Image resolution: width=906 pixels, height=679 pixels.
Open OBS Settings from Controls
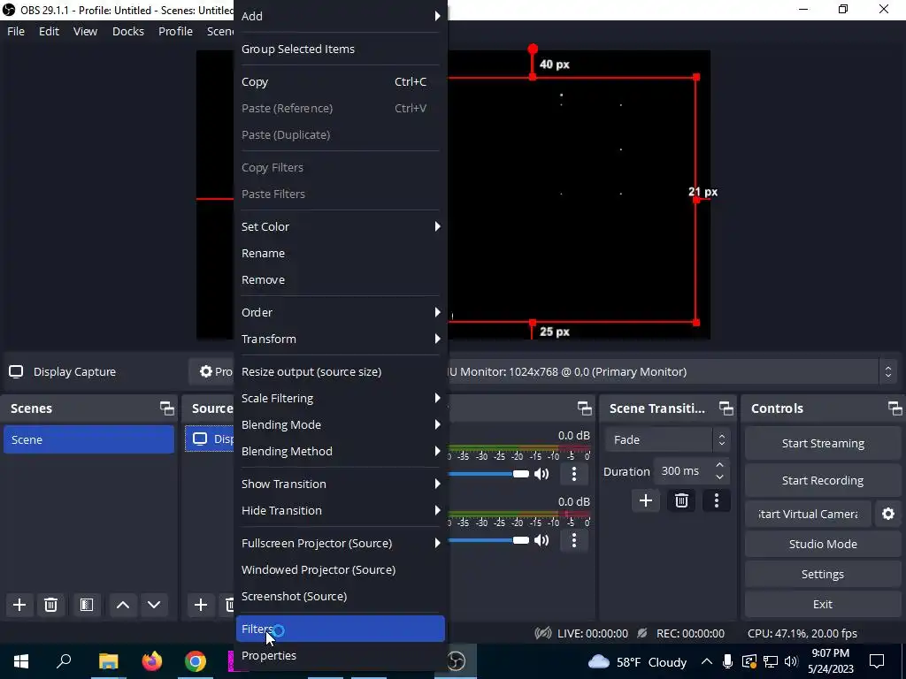823,574
